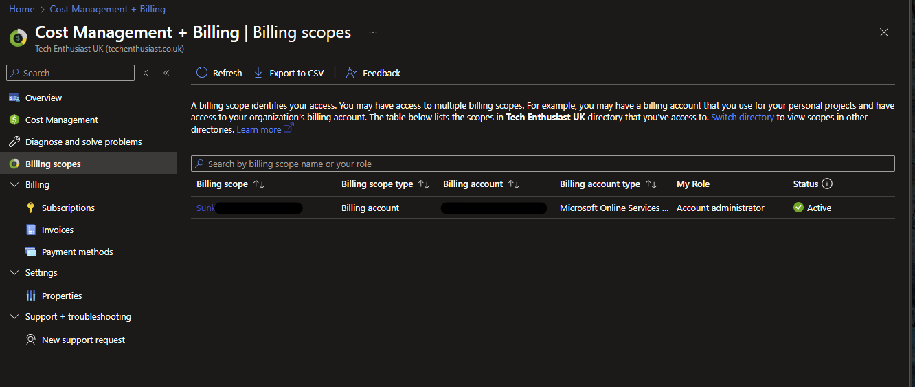
Task: Click the Diagnose and solve problems wrench icon
Action: (14, 142)
